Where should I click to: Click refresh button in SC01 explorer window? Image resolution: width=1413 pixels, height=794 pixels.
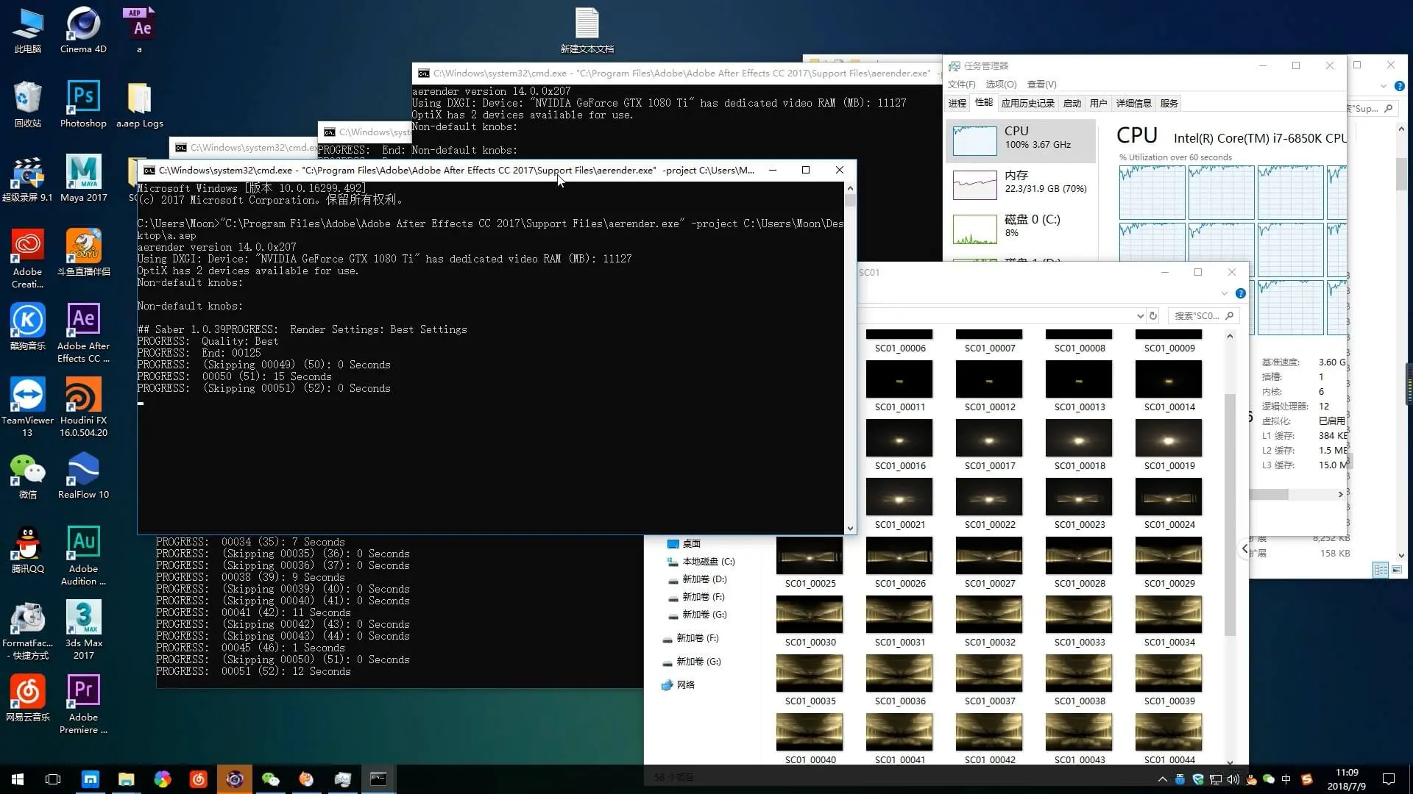pos(1153,316)
